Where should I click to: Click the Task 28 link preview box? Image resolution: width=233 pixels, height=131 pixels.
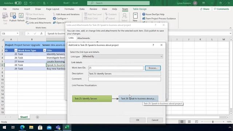tap(138, 99)
